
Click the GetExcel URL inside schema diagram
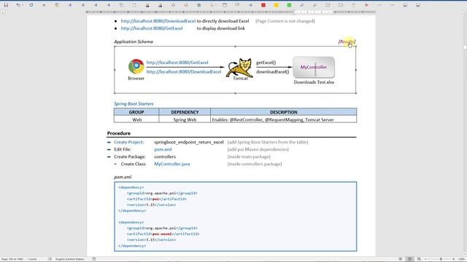(177, 63)
